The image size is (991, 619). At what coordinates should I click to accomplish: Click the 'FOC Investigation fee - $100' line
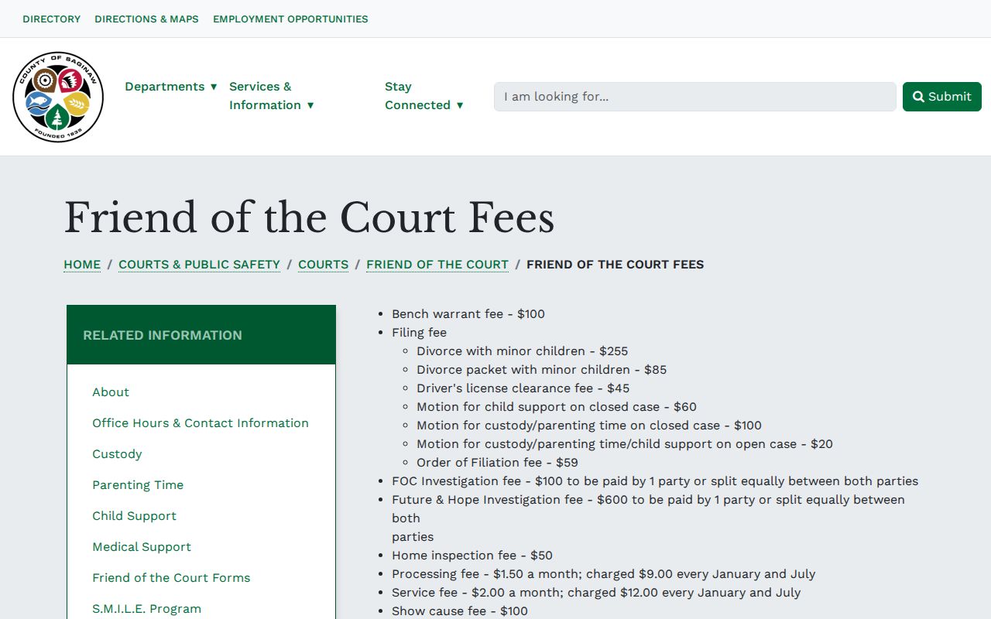[x=655, y=481]
